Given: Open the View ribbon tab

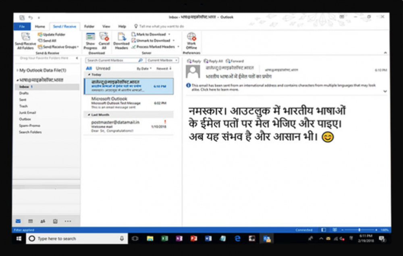Looking at the screenshot, I should click(106, 27).
